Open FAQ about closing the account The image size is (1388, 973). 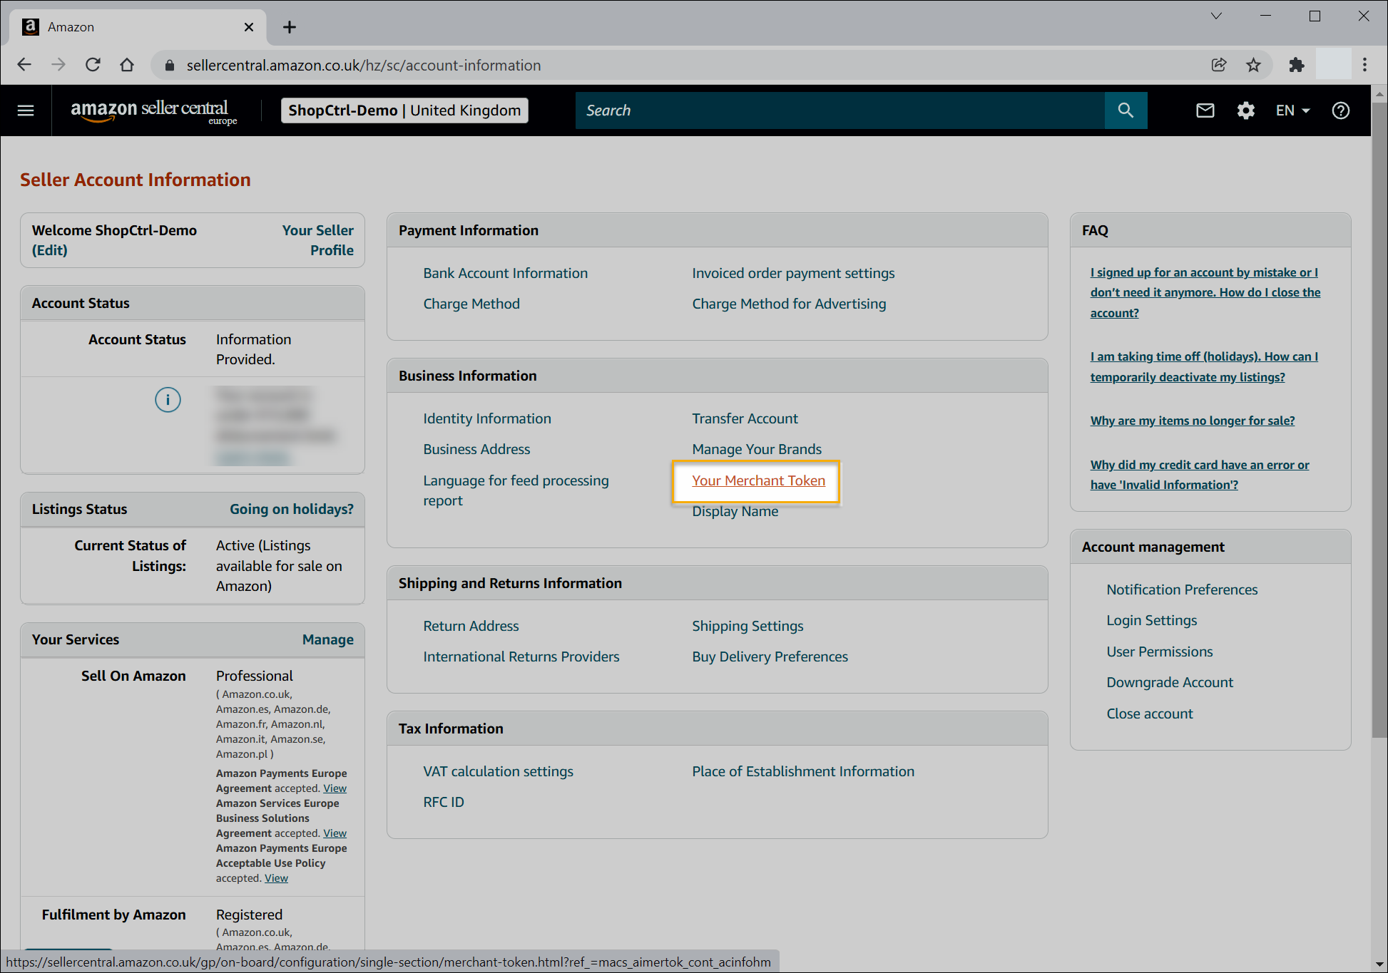pos(1205,292)
